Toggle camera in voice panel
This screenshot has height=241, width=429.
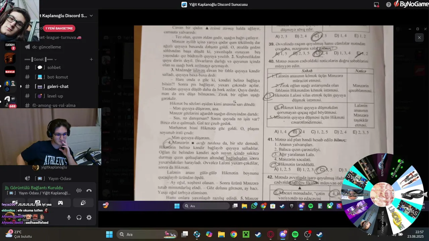click(x=15, y=203)
